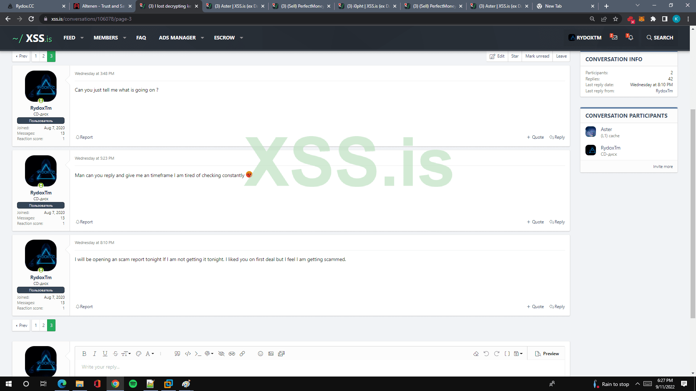The width and height of the screenshot is (696, 391).
Task: Open the FAQ menu item
Action: (141, 38)
